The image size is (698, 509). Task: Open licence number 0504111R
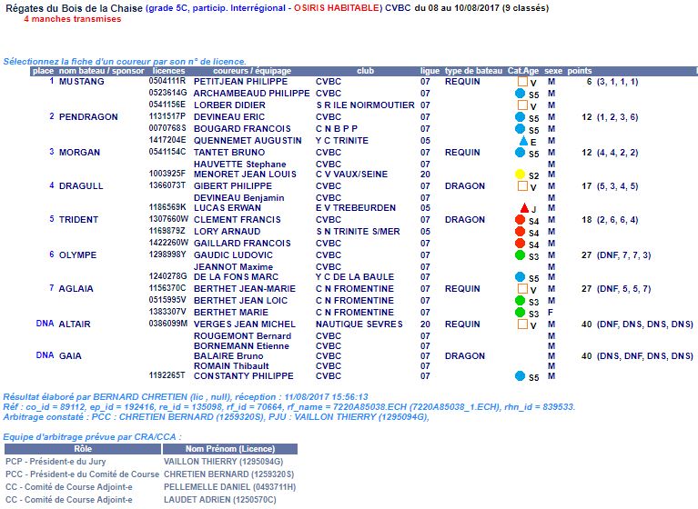(167, 82)
